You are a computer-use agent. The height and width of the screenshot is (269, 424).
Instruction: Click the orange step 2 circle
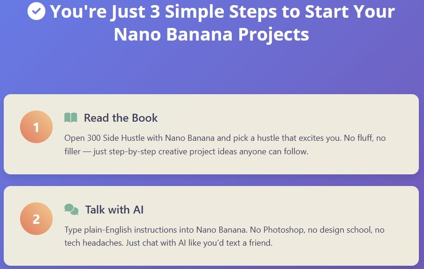pos(36,219)
